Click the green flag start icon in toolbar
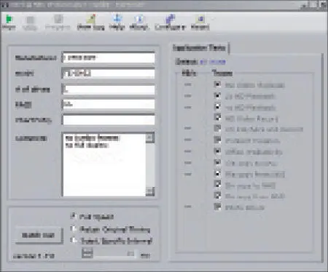 (9, 19)
